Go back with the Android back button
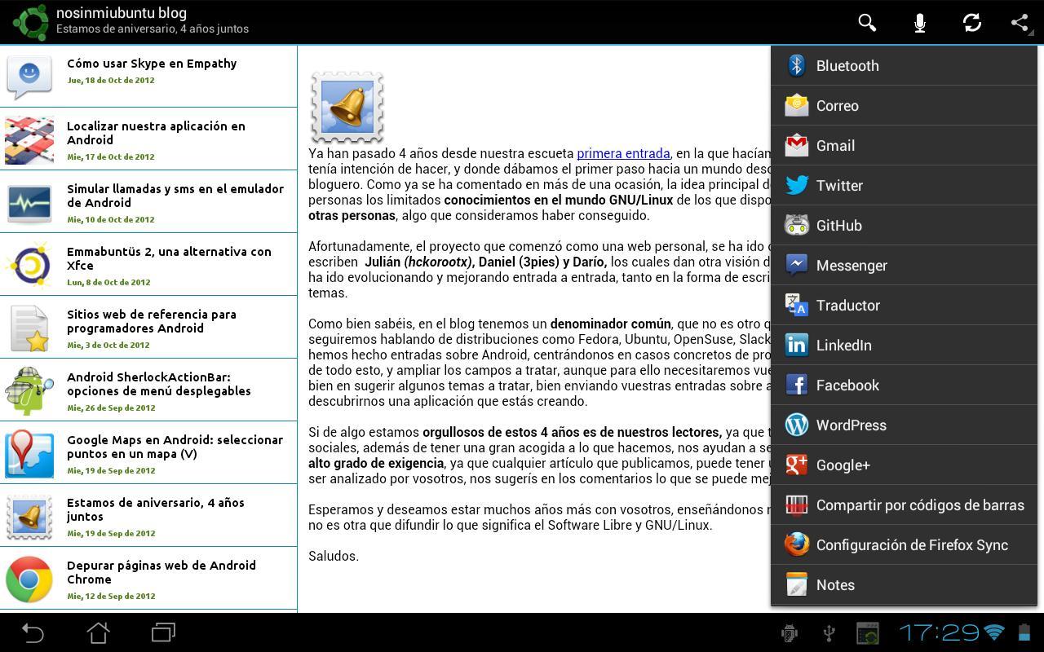 click(33, 632)
